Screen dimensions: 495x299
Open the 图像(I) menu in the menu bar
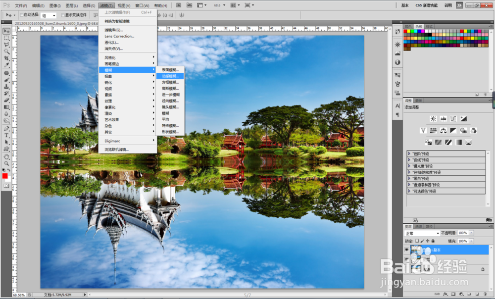click(54, 5)
